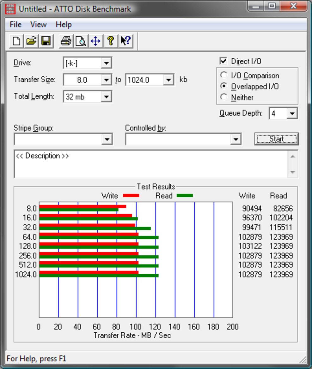Expand the Queue Depth dropdown
Screen dimensions: 312x369
292,113
